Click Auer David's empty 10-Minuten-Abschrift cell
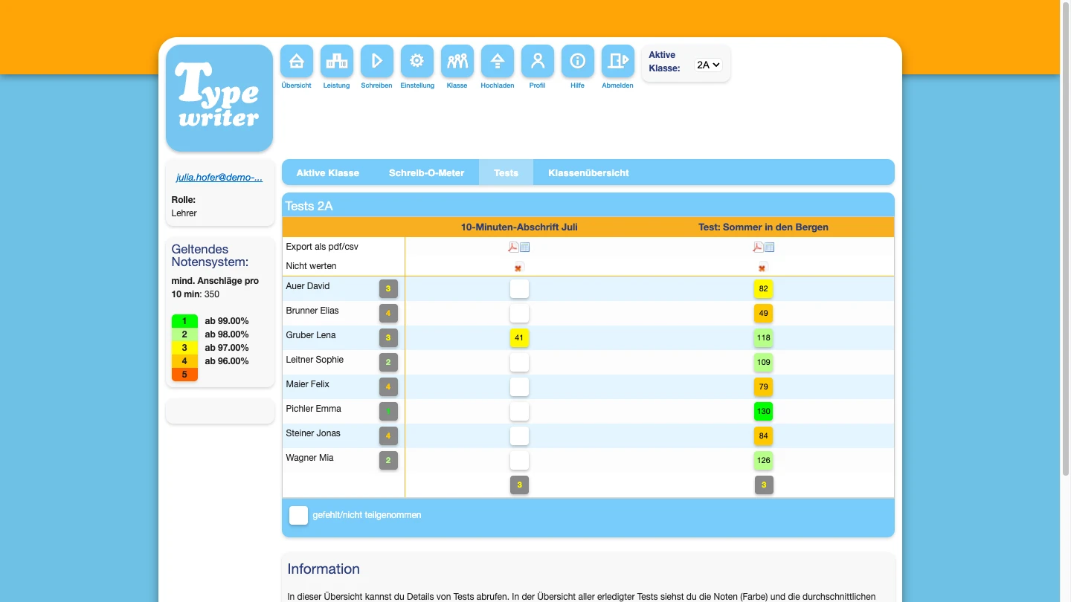The height and width of the screenshot is (602, 1071). coord(519,288)
